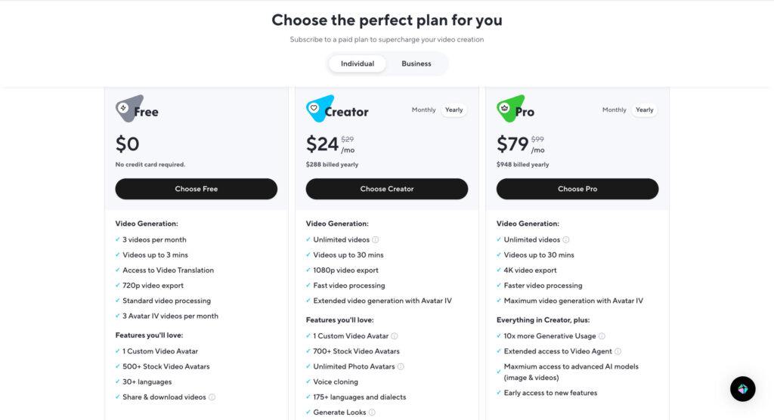Viewport: 774px width, 420px height.
Task: Click info icon beside Pro Unlimited videos
Action: coord(566,239)
